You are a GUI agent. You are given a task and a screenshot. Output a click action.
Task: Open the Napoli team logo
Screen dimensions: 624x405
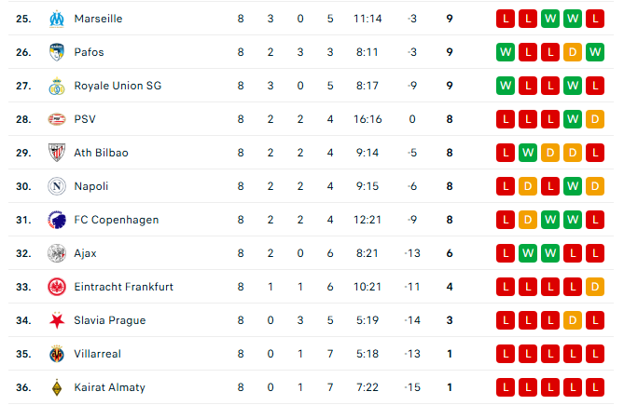point(55,186)
